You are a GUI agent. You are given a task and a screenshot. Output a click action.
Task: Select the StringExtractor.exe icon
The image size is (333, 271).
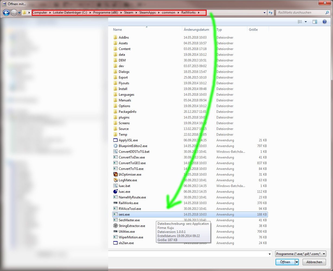[115, 226]
